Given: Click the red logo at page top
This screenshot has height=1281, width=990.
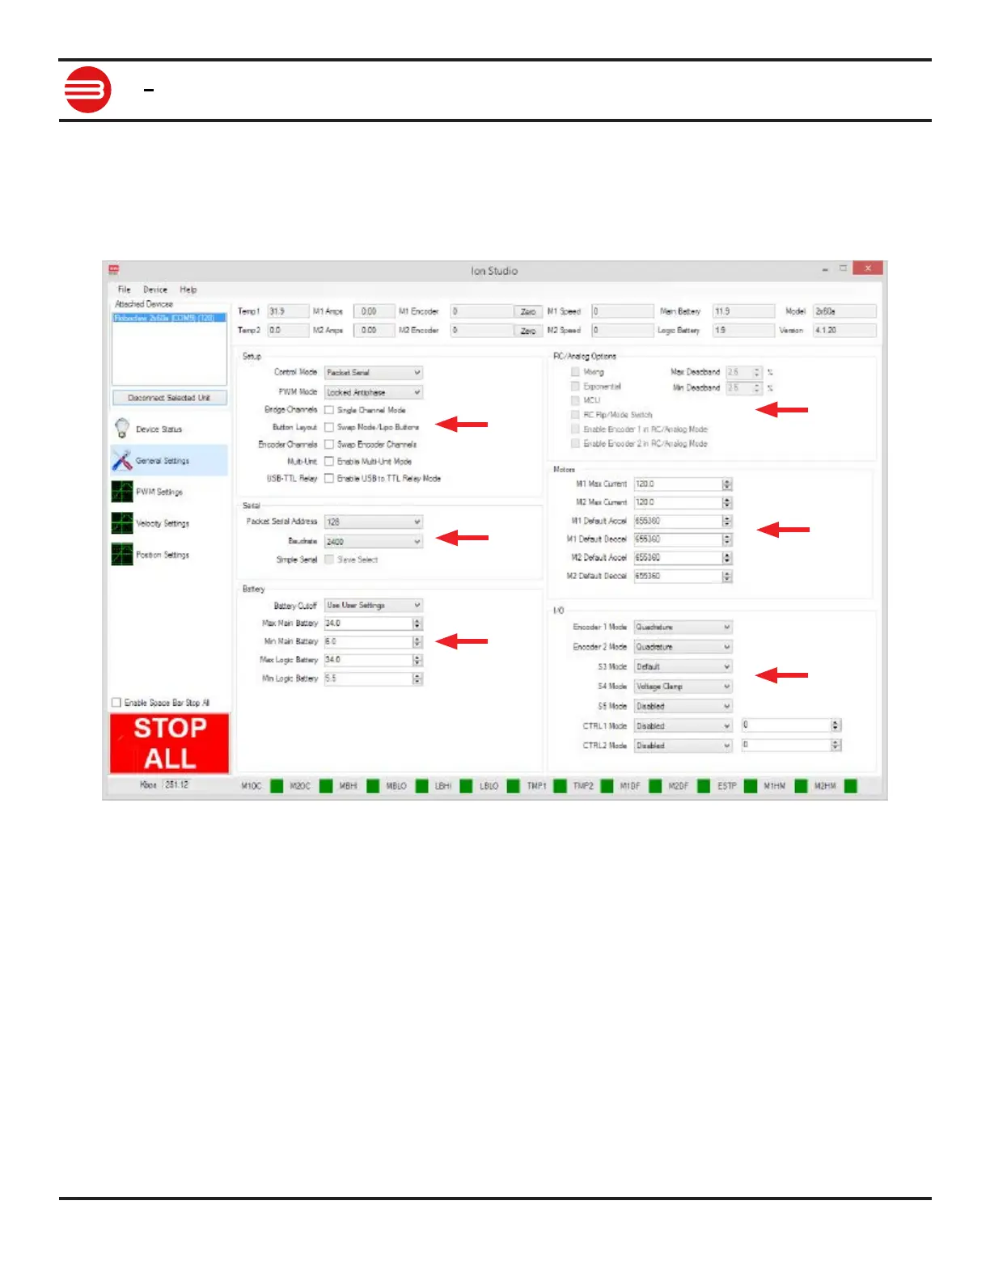Looking at the screenshot, I should pyautogui.click(x=87, y=90).
